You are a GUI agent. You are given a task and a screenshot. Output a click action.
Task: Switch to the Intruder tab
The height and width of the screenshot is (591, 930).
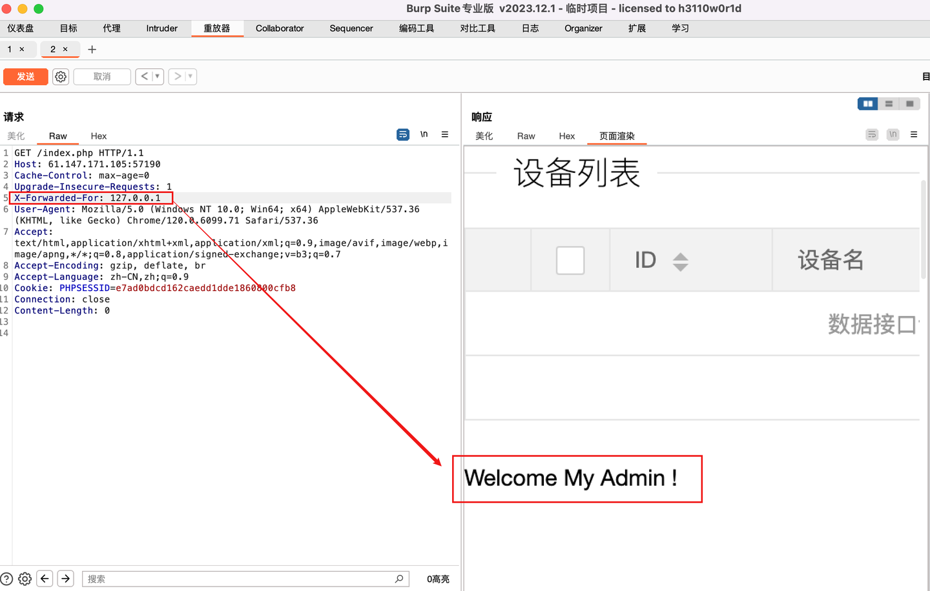(161, 28)
